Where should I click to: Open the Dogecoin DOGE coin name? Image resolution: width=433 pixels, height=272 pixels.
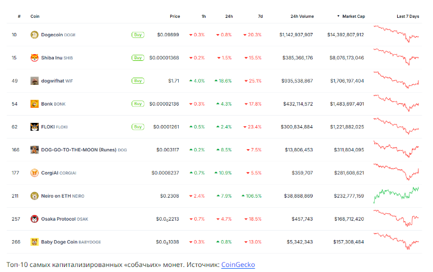(58, 35)
